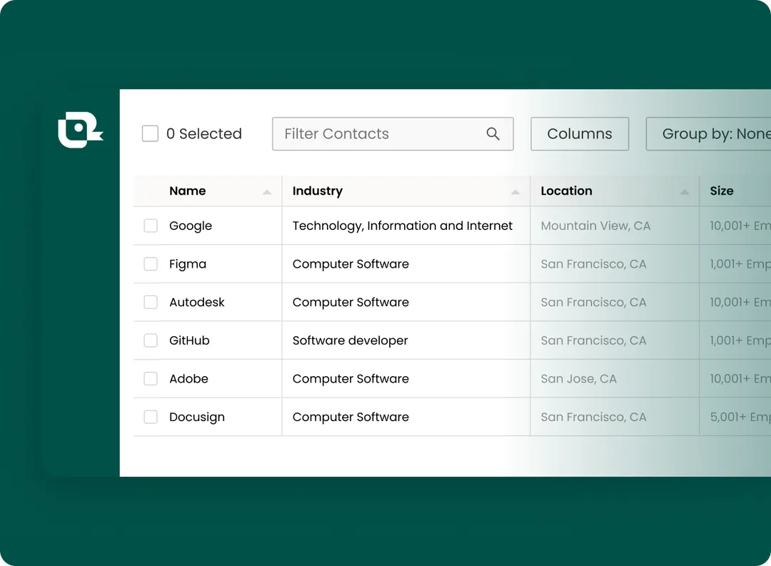
Task: Click the Size column header
Action: coord(722,191)
